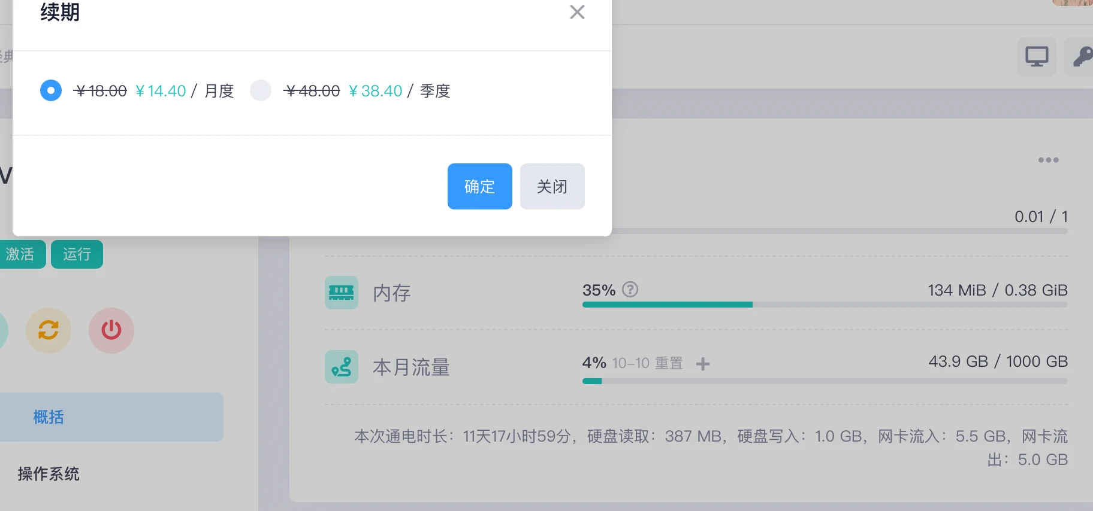This screenshot has width=1093, height=511.
Task: Click the 43.9 GB / 1000 GB value
Action: (x=998, y=361)
